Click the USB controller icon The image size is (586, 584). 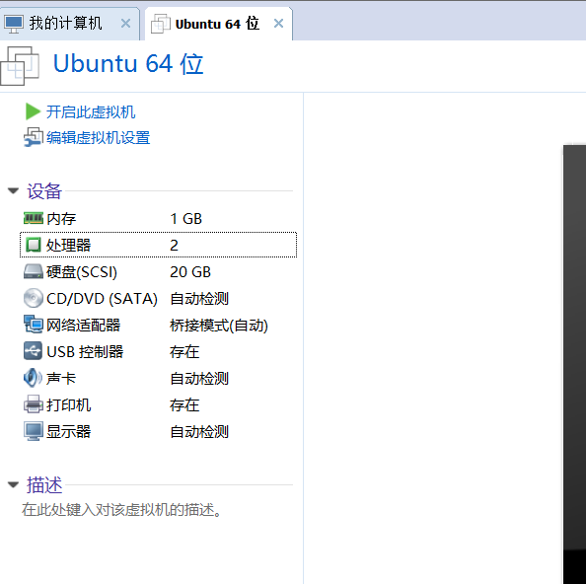point(33,351)
